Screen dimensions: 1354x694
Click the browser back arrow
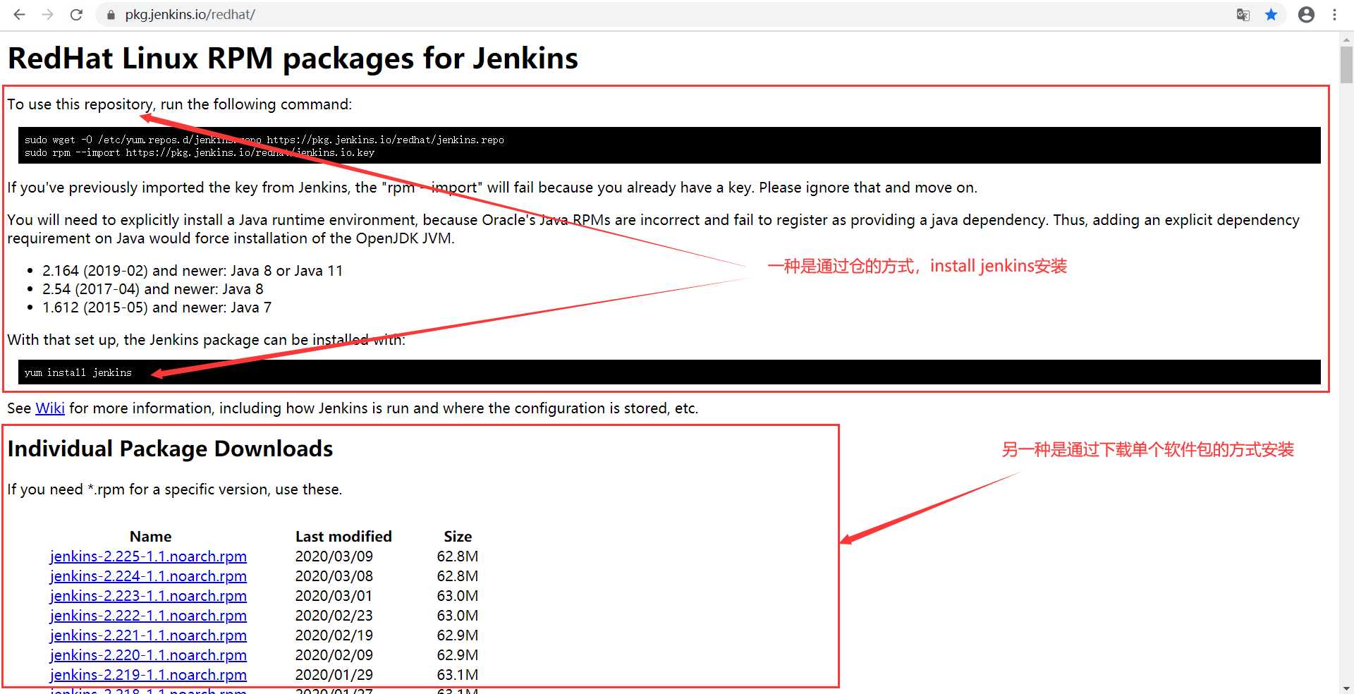pyautogui.click(x=19, y=14)
